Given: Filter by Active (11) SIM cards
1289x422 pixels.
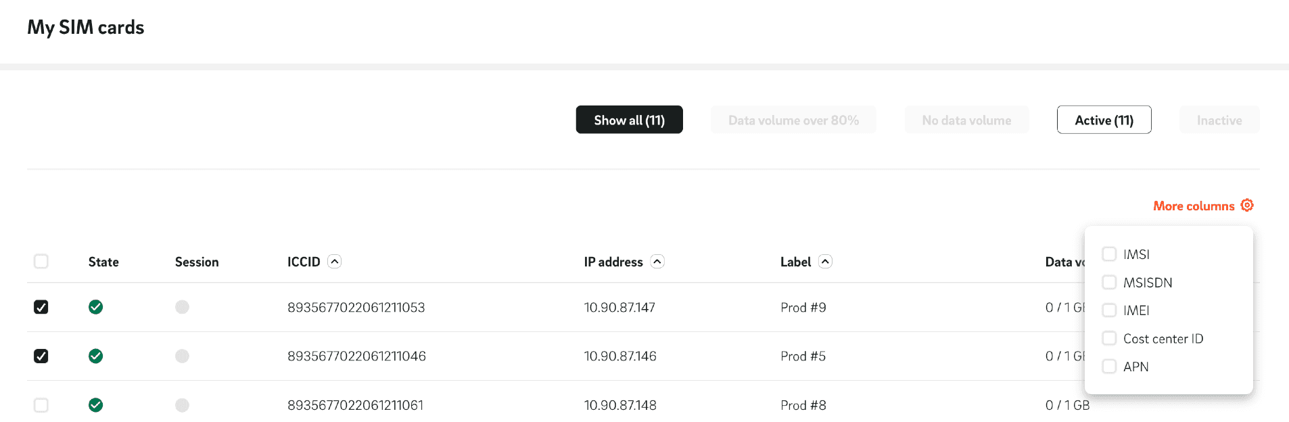Looking at the screenshot, I should (1104, 120).
